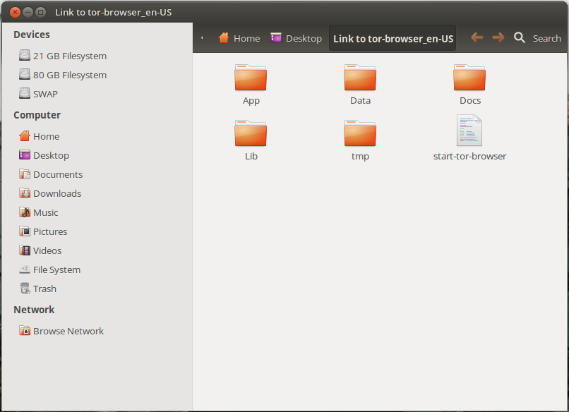Go forward with the right arrow button
Viewport: 569px width, 412px height.
(x=498, y=37)
